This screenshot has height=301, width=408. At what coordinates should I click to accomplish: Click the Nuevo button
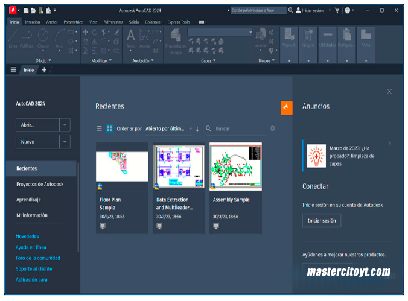[x=37, y=142]
